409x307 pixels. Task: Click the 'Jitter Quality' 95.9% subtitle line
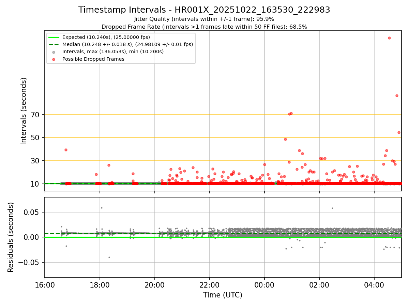pyautogui.click(x=204, y=19)
